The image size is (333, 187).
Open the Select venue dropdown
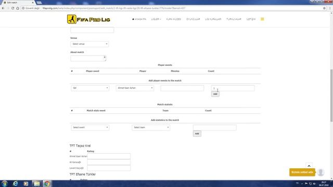click(89, 44)
